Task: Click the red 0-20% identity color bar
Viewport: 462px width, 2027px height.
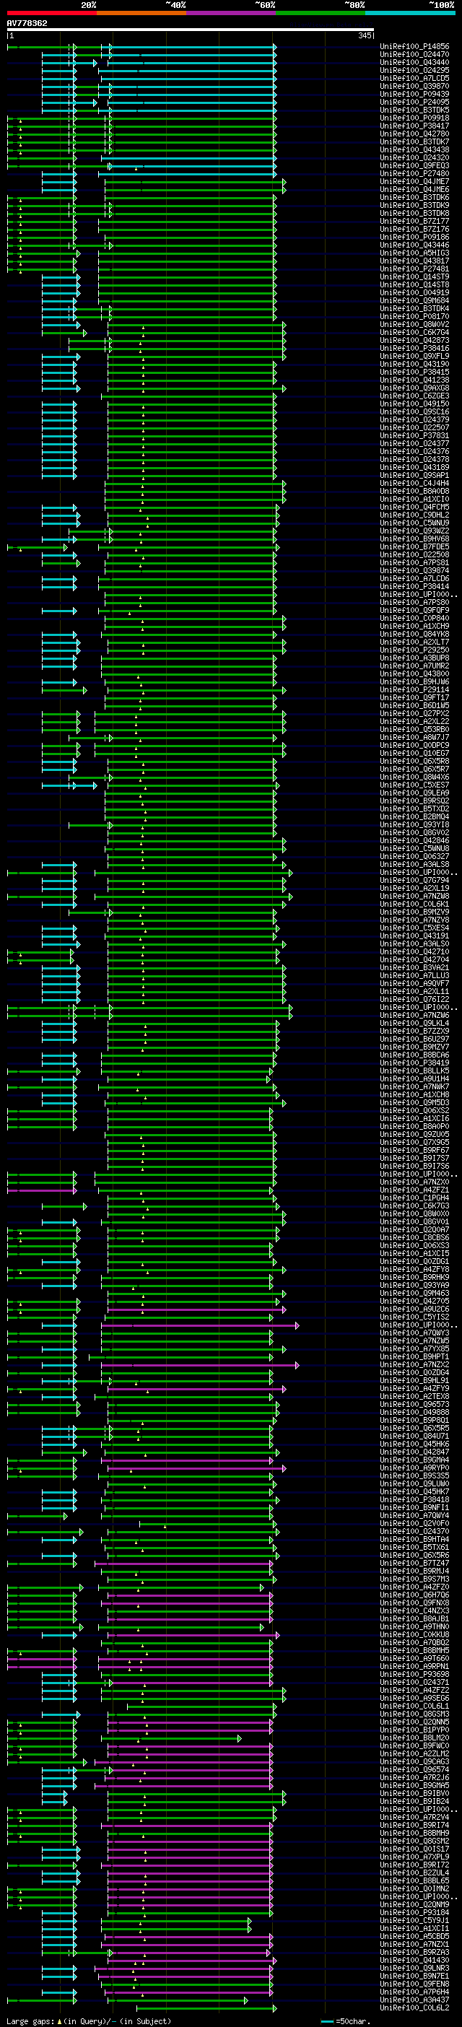Action: [51, 12]
